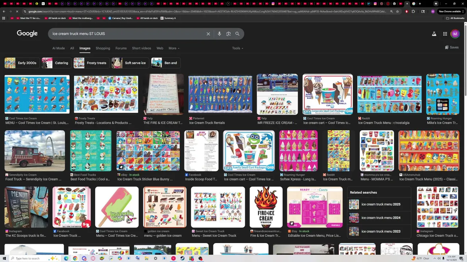Screen dimensions: 467x262
Task: Open the golden ice cream menu thumbnail
Action: coord(165,207)
